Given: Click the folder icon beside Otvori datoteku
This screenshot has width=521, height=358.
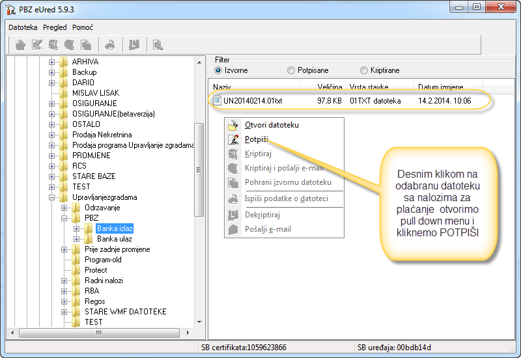Looking at the screenshot, I should [233, 125].
